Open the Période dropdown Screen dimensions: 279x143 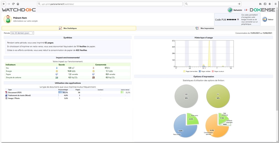(x=22, y=33)
